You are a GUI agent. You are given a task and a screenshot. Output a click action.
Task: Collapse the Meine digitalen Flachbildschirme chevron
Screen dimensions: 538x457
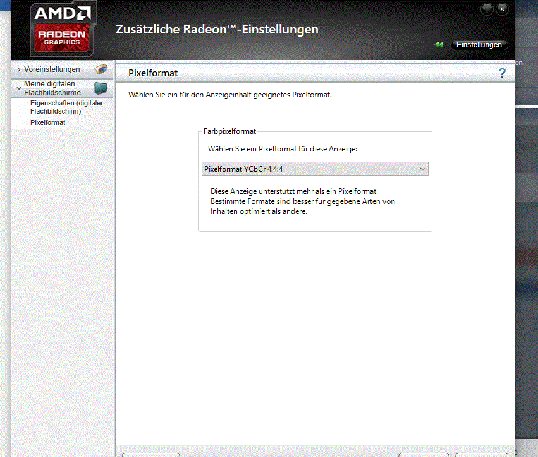tap(19, 88)
